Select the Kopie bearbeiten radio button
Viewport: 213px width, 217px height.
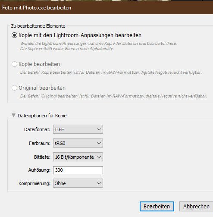14,64
